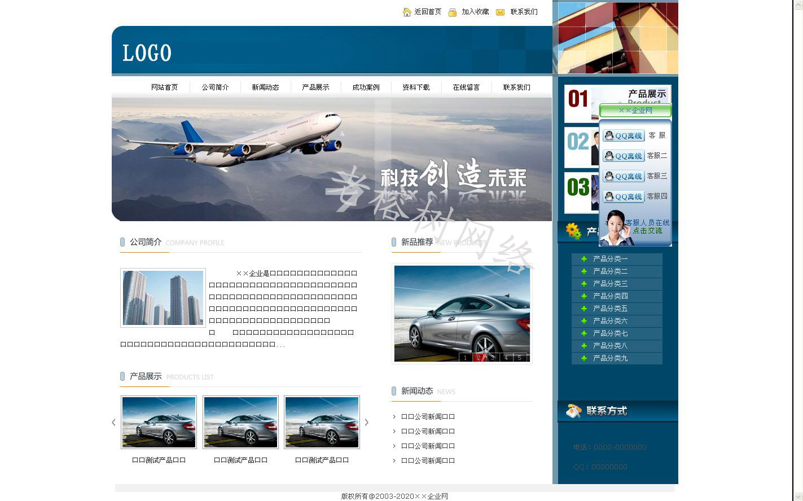Open the second 公司新闻 news link
The image size is (803, 501).
[428, 432]
